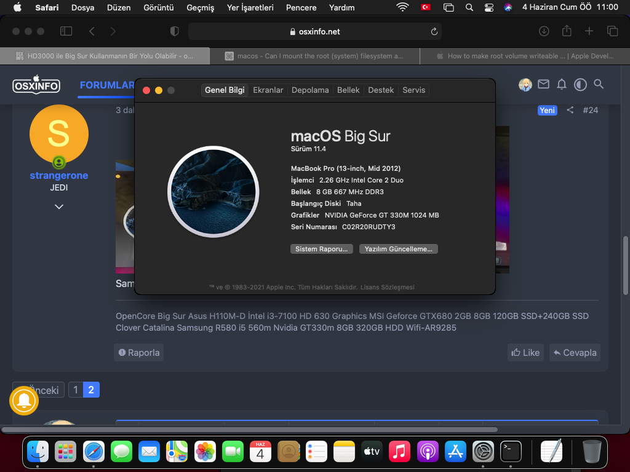
Task: Click the page reload icon in address bar
Action: 434,31
